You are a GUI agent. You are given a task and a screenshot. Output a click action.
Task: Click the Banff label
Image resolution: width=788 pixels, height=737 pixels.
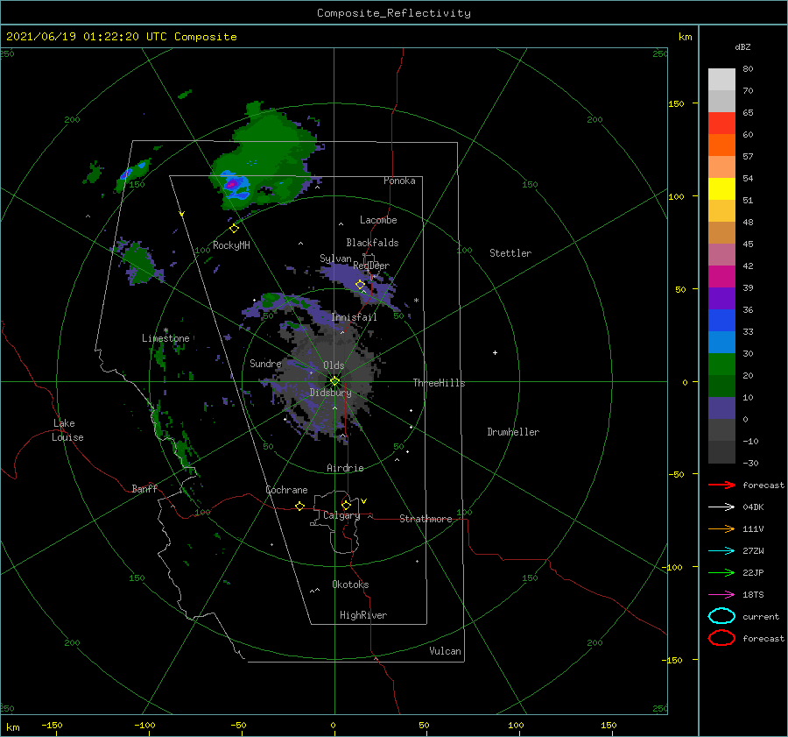(144, 488)
